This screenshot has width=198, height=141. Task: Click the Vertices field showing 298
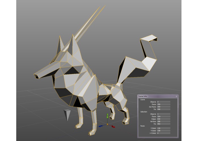click(164, 121)
